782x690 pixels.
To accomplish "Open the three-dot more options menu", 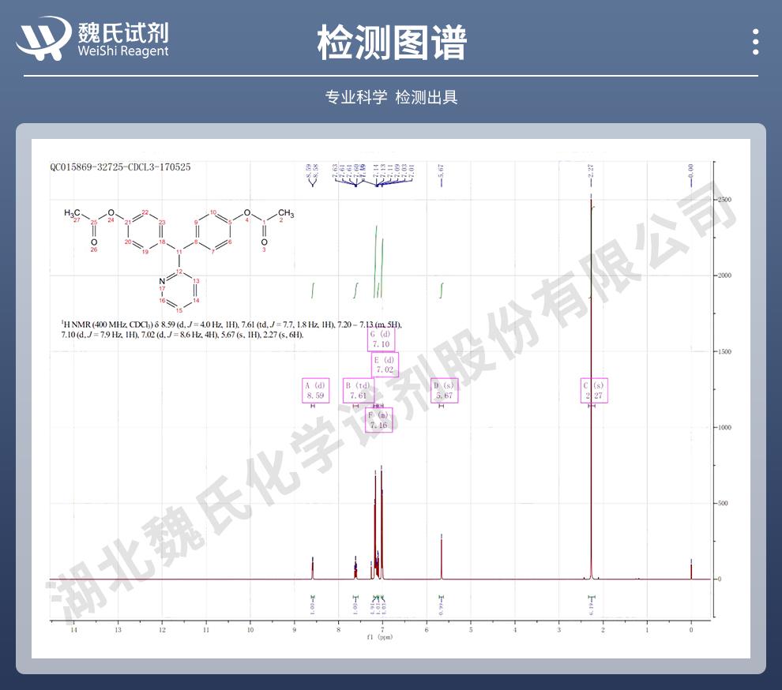I will (756, 41).
